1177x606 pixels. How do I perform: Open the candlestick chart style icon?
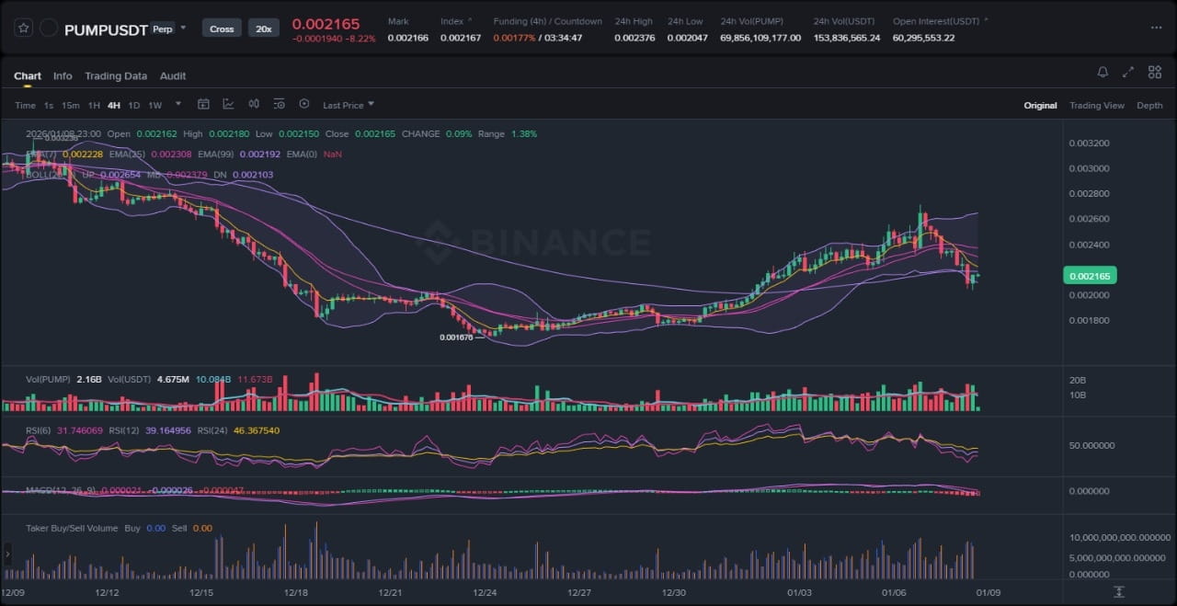coord(254,105)
